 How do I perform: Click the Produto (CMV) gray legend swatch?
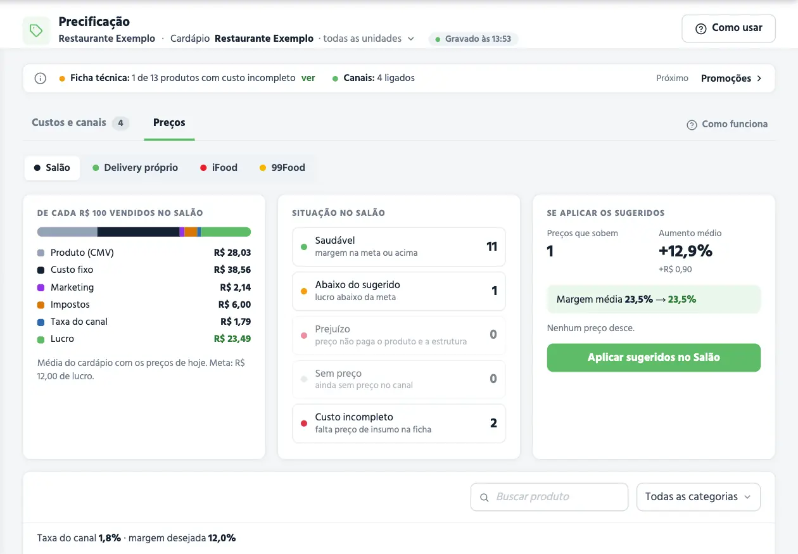[x=41, y=253]
